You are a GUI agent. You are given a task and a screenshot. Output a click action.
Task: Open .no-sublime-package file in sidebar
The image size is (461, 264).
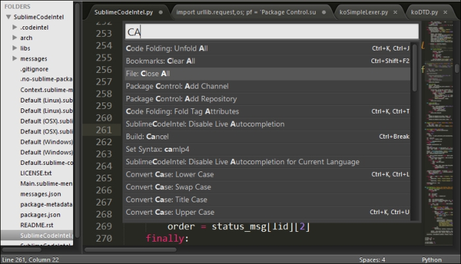(47, 79)
